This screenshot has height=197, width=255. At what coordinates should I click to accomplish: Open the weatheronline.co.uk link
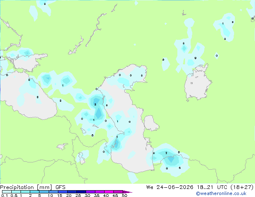click(x=221, y=193)
